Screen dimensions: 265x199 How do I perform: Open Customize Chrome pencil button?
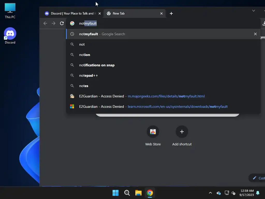[257, 178]
